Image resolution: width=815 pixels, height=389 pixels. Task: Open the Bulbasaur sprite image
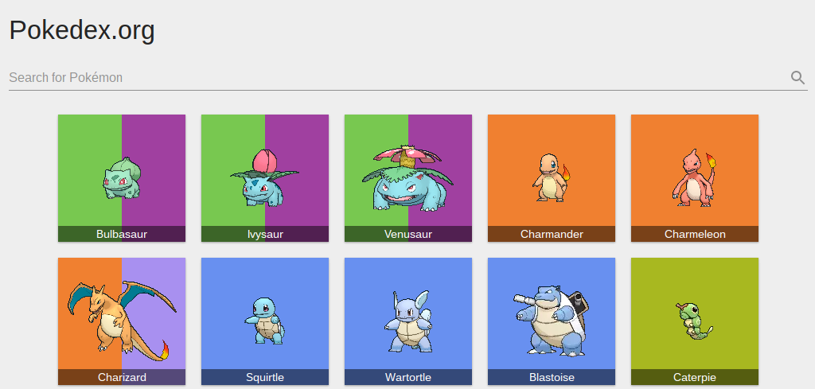(122, 178)
